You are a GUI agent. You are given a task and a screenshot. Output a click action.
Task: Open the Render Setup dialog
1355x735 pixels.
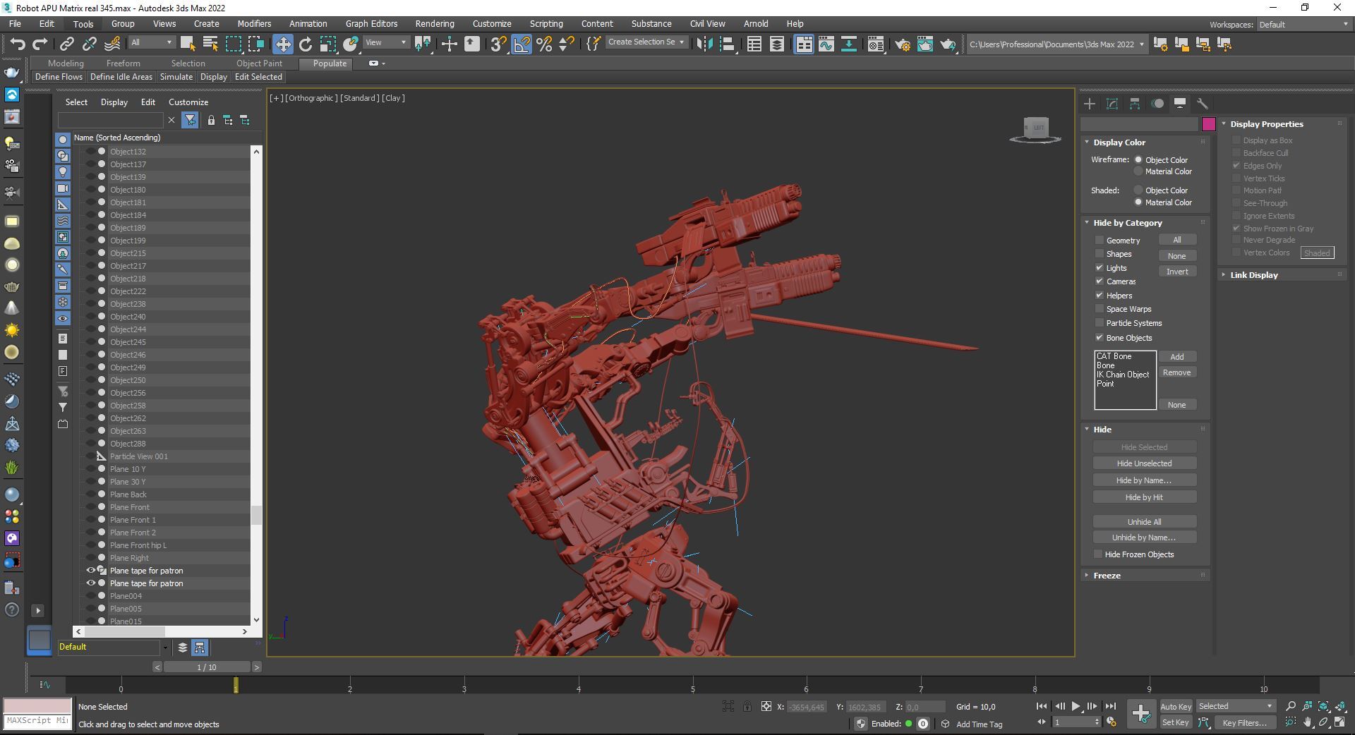click(903, 44)
